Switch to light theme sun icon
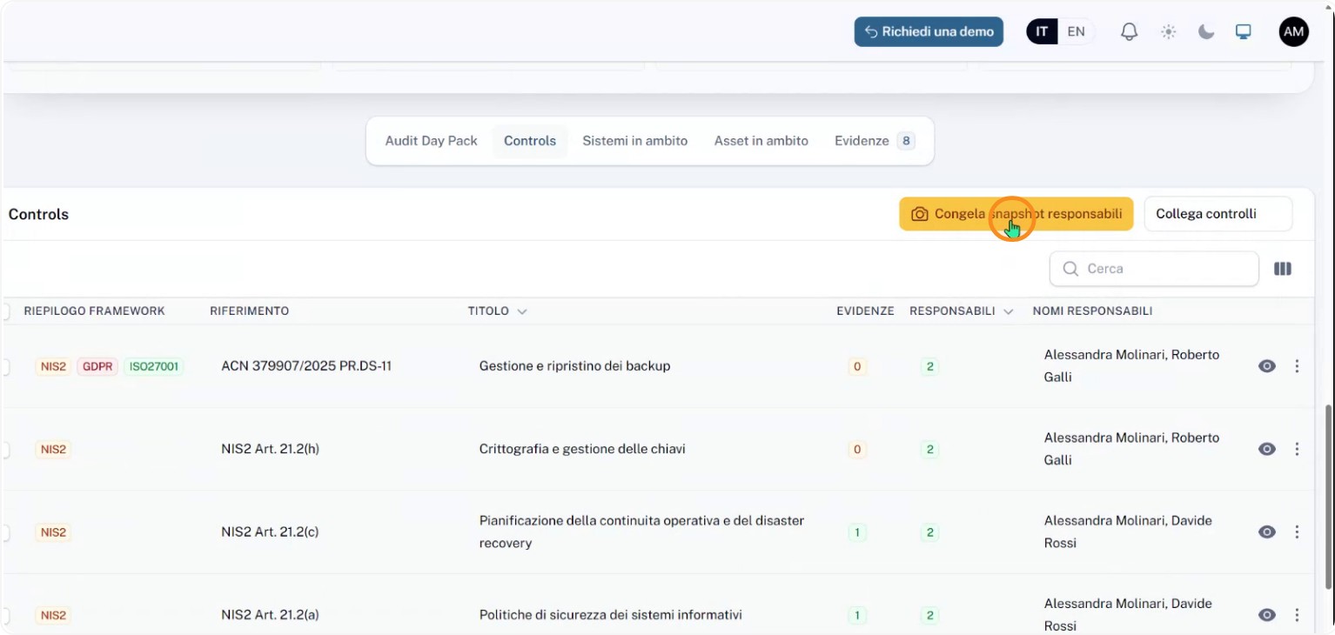Viewport: 1335px width, 635px height. point(1168,32)
